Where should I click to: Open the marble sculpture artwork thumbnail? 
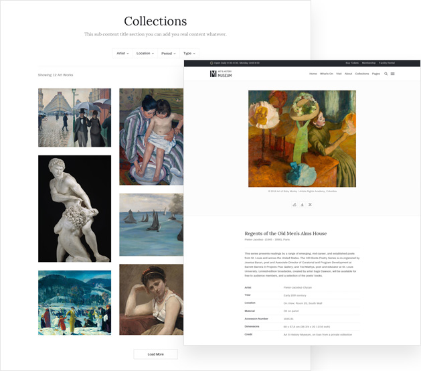[x=74, y=208]
